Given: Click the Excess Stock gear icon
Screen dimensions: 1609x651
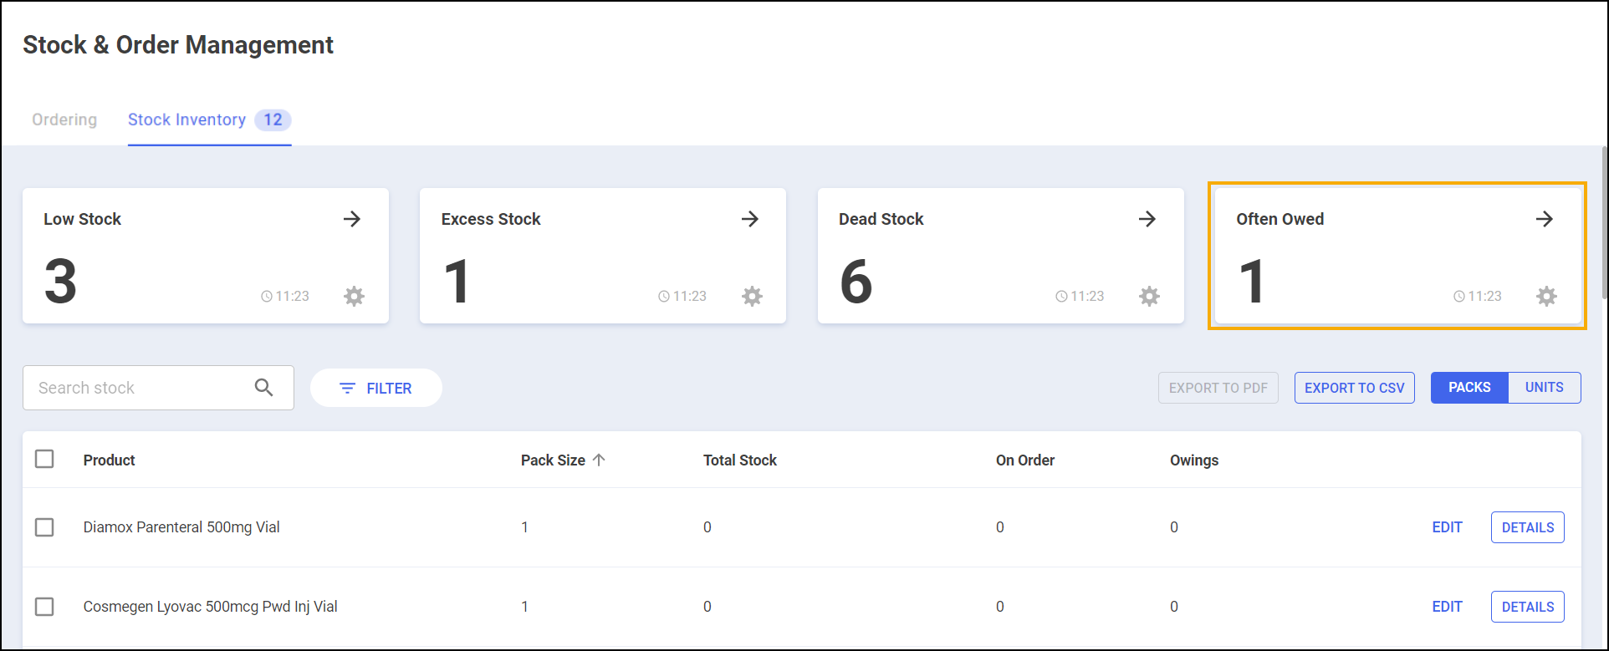Looking at the screenshot, I should click(x=752, y=296).
